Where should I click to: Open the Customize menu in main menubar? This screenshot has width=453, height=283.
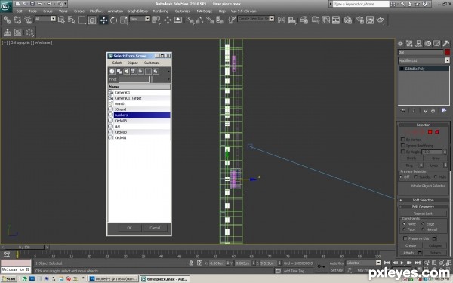point(183,11)
